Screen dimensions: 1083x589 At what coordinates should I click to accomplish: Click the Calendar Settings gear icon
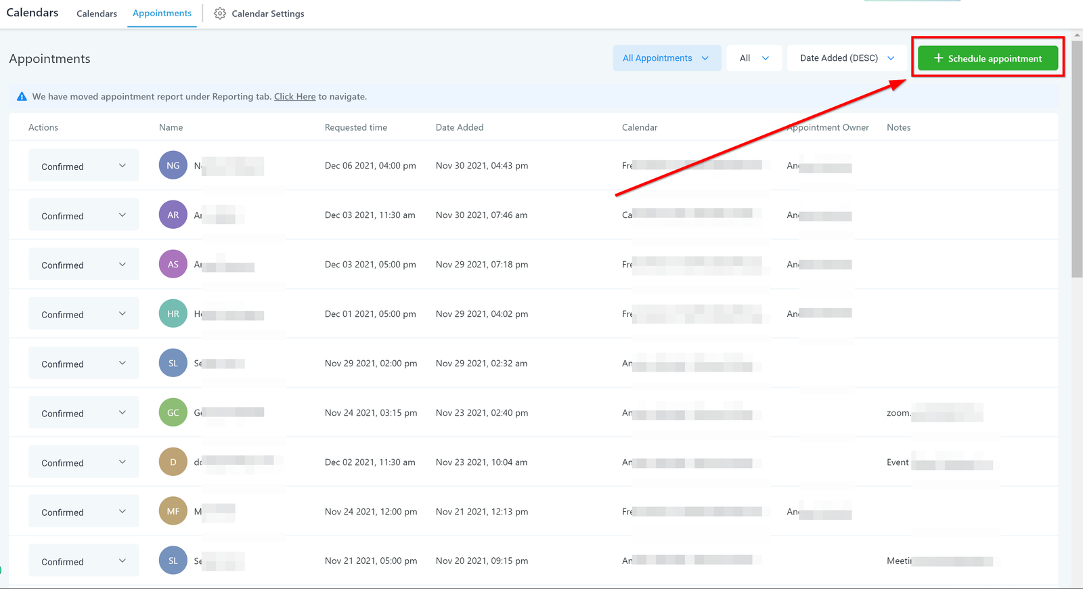220,14
